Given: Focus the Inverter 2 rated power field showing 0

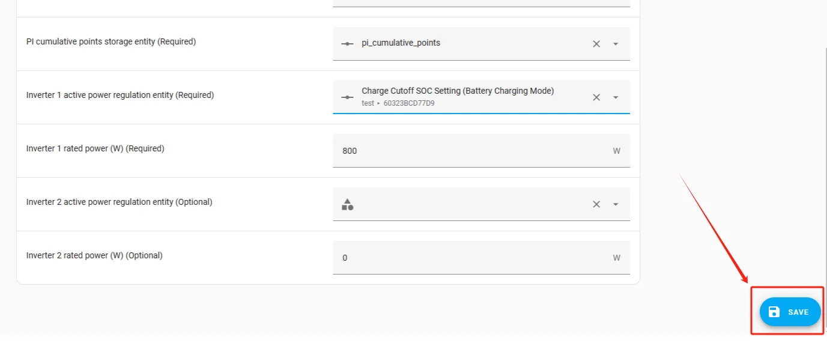Looking at the screenshot, I should pos(468,258).
